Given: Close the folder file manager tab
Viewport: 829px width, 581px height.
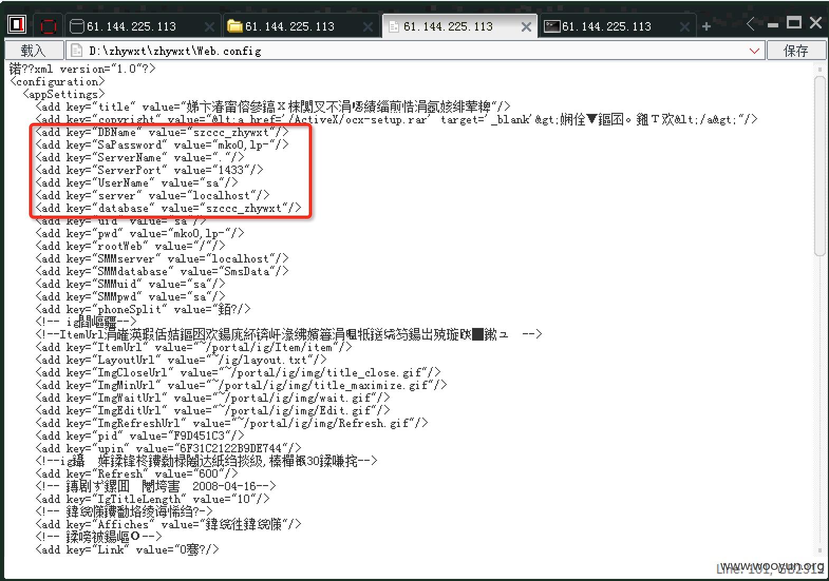Looking at the screenshot, I should coord(368,27).
